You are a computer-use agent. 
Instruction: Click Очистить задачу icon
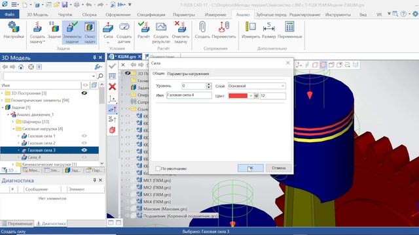coord(181,33)
